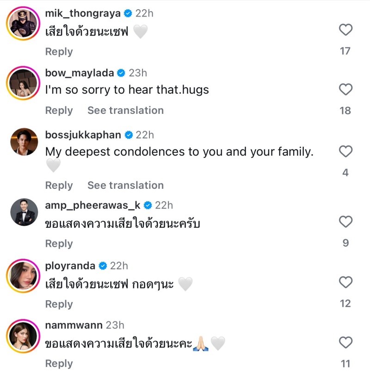Reply to amp_pheerawas_k's comment

[x=59, y=244]
